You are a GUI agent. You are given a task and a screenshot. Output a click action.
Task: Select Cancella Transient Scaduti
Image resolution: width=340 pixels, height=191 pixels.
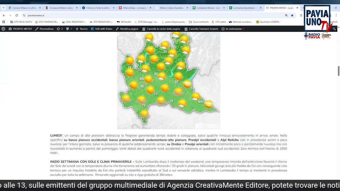pyautogui.click(x=201, y=29)
